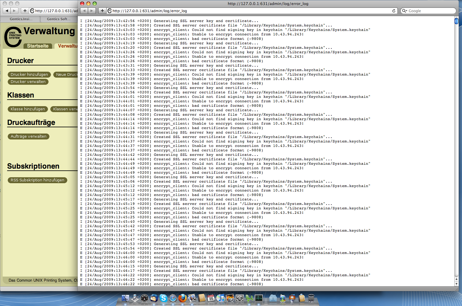Click the CUPS Unix Printing System logo
The height and width of the screenshot is (306, 462).
tap(13, 37)
